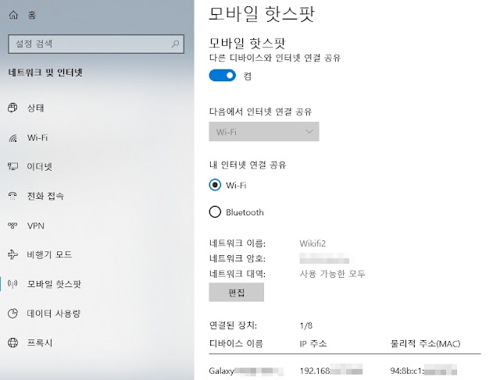This screenshot has height=380, width=500.
Task: Click the 디바이스 이름 column header
Action: tap(236, 343)
